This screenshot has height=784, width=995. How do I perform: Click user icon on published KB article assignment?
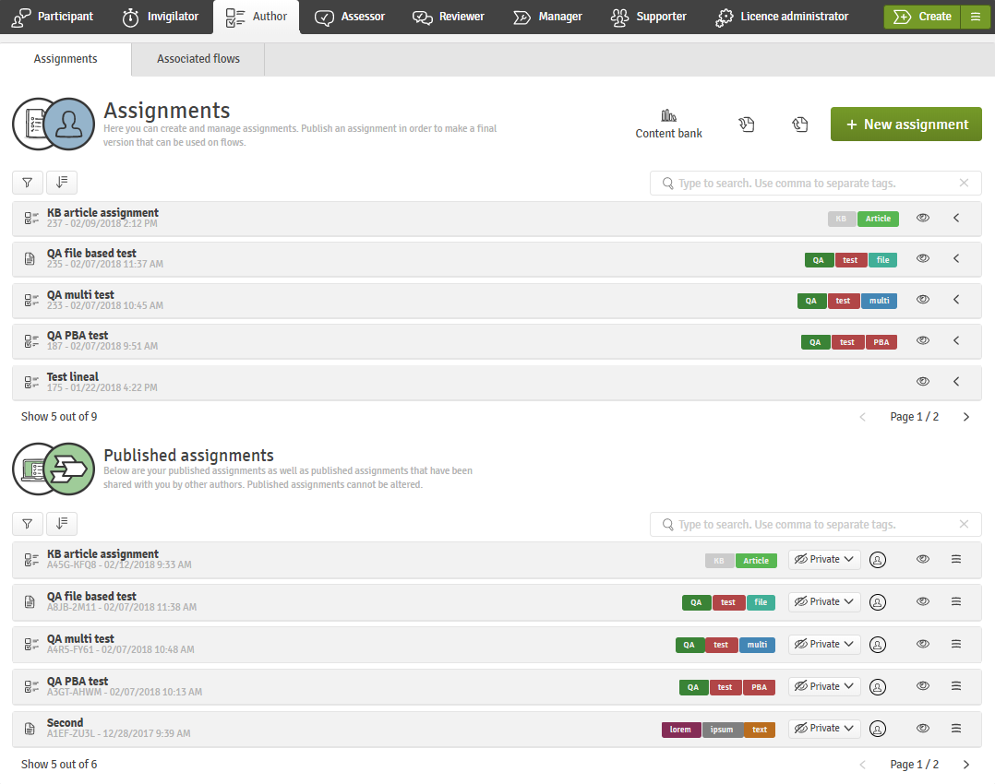[x=878, y=560]
